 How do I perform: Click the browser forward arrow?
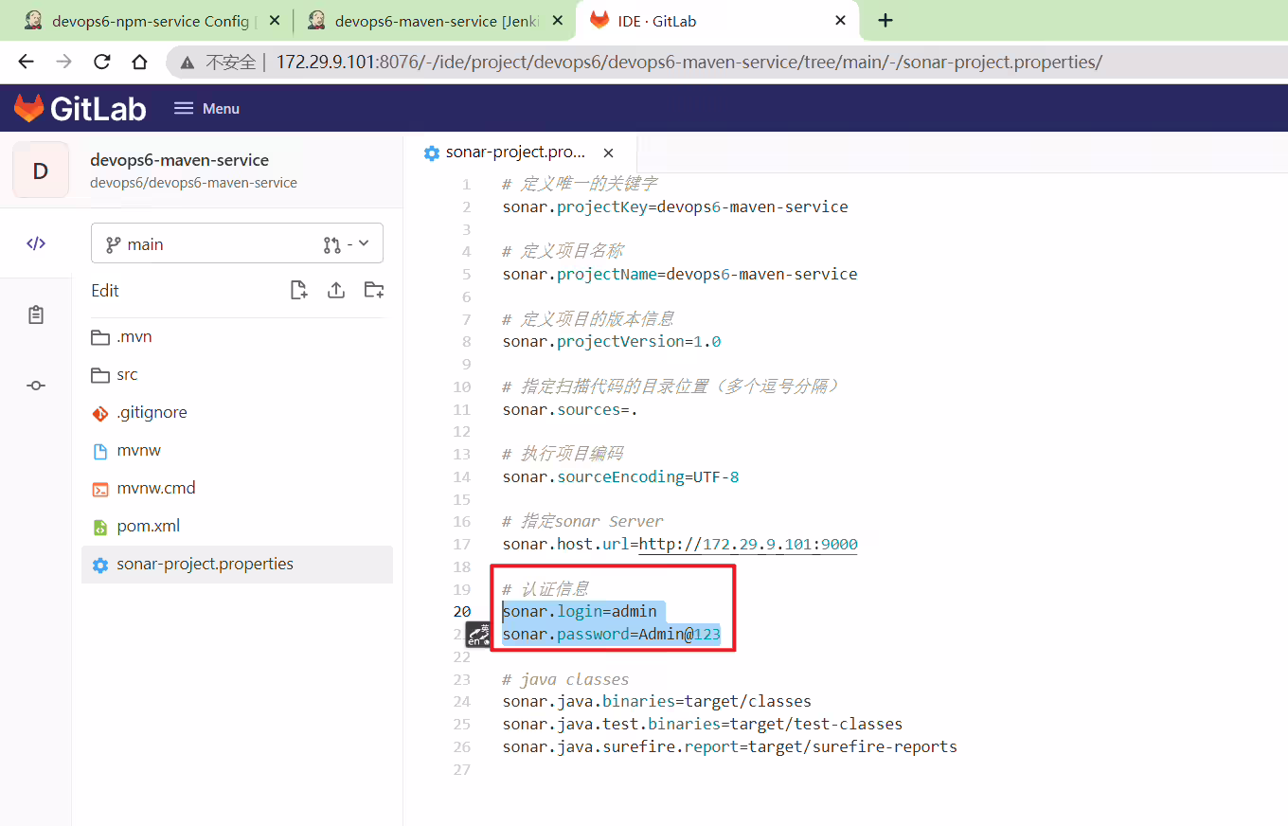[63, 63]
